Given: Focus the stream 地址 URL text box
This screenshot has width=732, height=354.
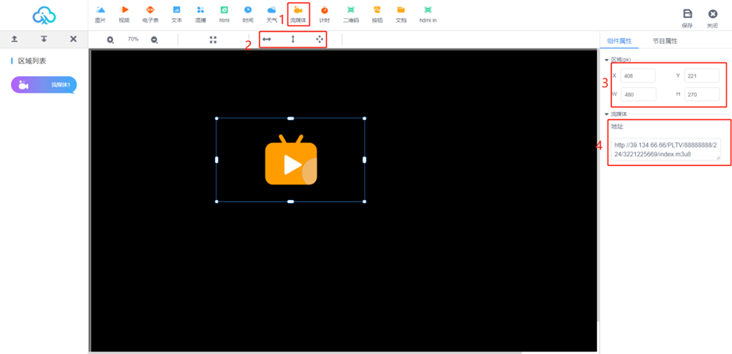Looking at the screenshot, I should (665, 149).
